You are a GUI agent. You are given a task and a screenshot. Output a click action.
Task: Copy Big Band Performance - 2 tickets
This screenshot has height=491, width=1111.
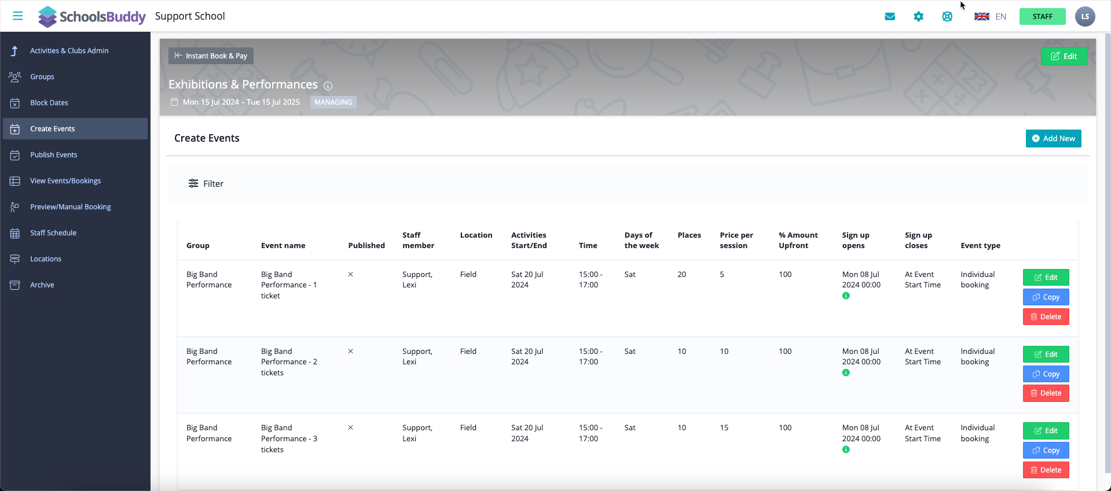coord(1046,374)
